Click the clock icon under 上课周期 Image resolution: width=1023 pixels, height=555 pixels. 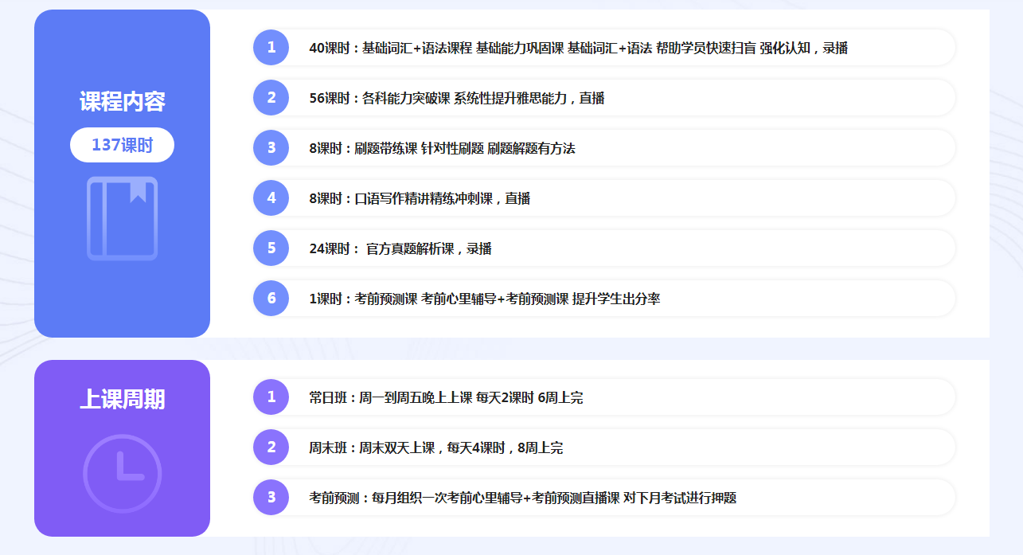[x=122, y=473]
